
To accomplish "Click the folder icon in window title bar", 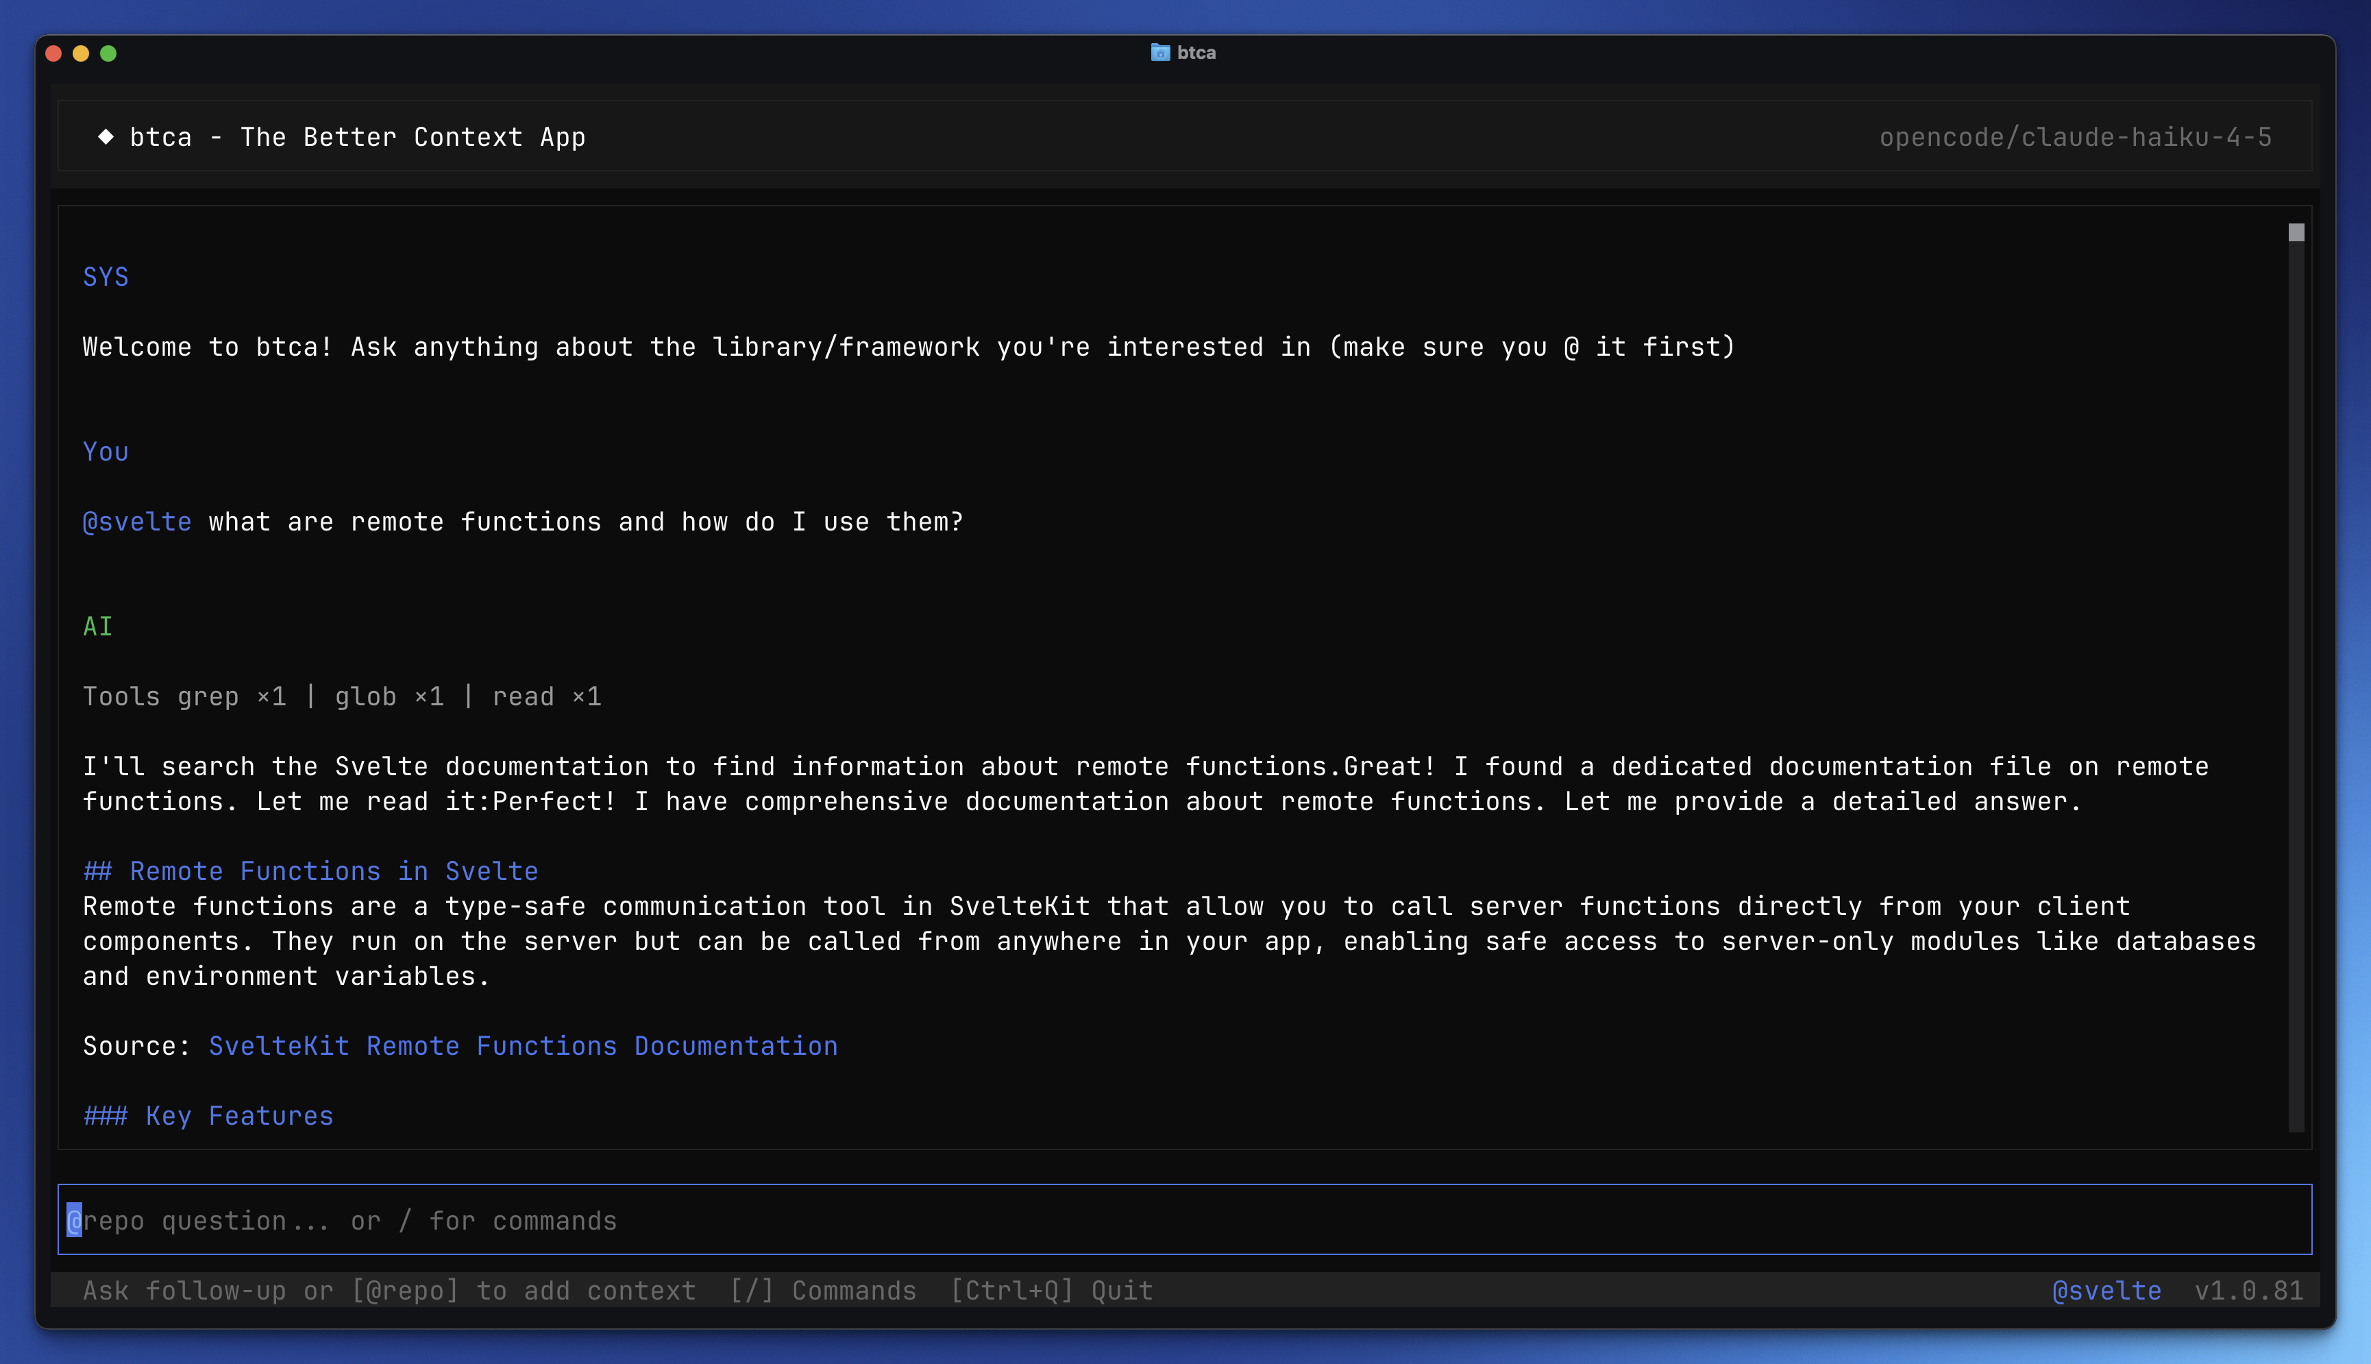I will (1159, 53).
